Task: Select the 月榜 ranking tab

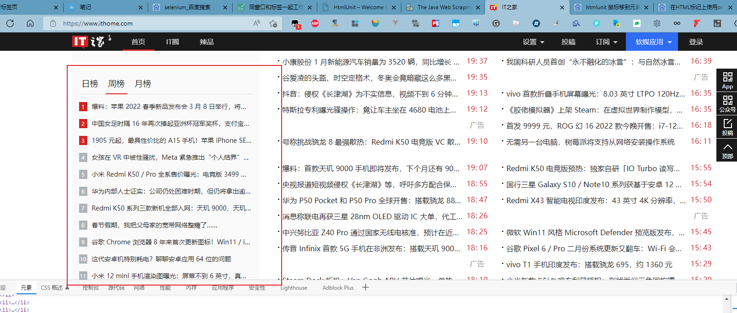Action: (143, 84)
